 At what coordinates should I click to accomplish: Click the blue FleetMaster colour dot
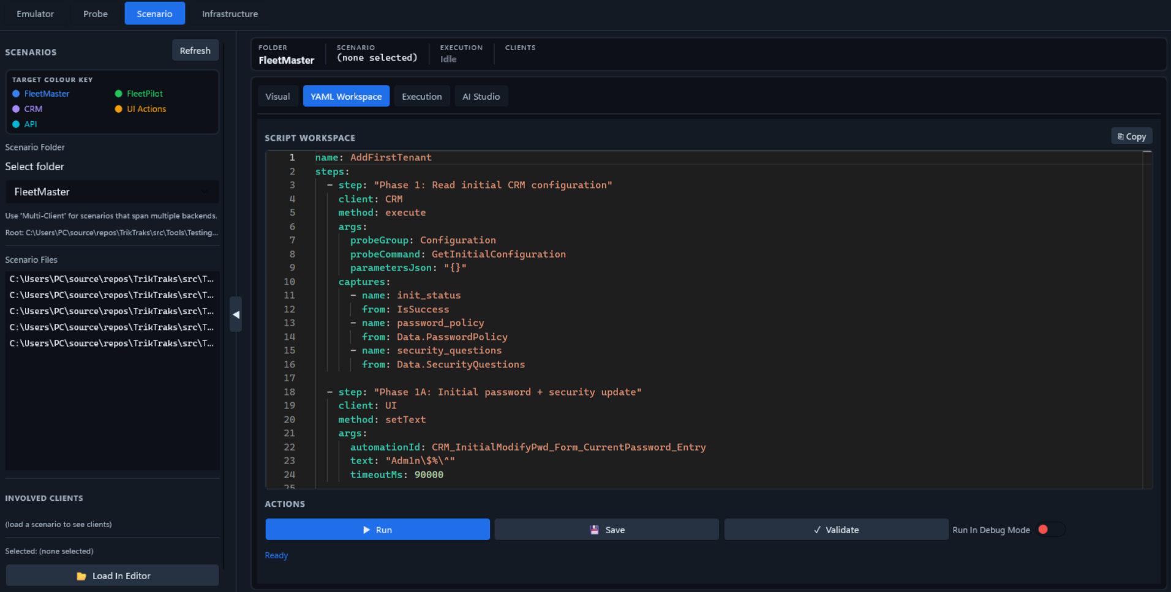16,94
